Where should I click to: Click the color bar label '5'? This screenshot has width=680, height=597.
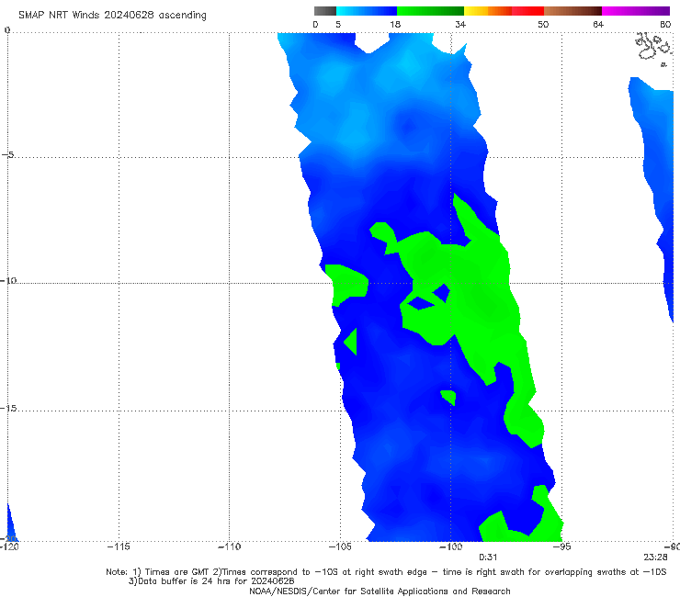(x=338, y=24)
